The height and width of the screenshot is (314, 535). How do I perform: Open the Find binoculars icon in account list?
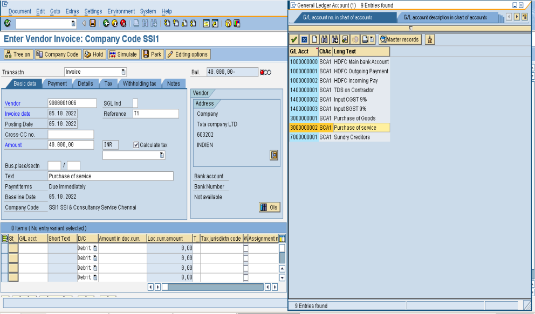click(x=324, y=39)
